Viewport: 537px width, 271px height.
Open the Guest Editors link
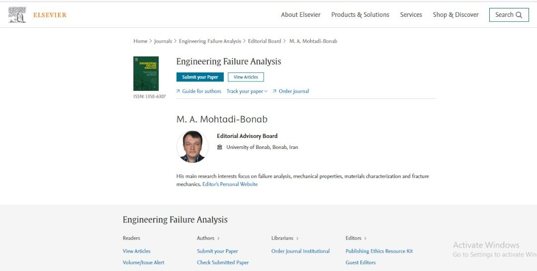360,263
